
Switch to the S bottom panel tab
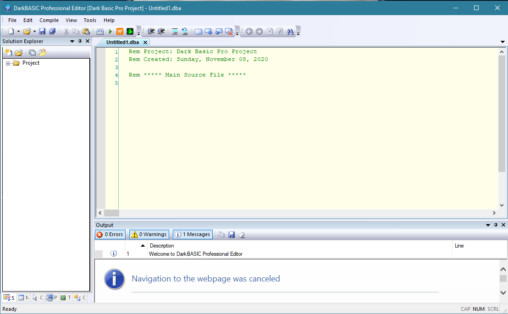point(9,297)
